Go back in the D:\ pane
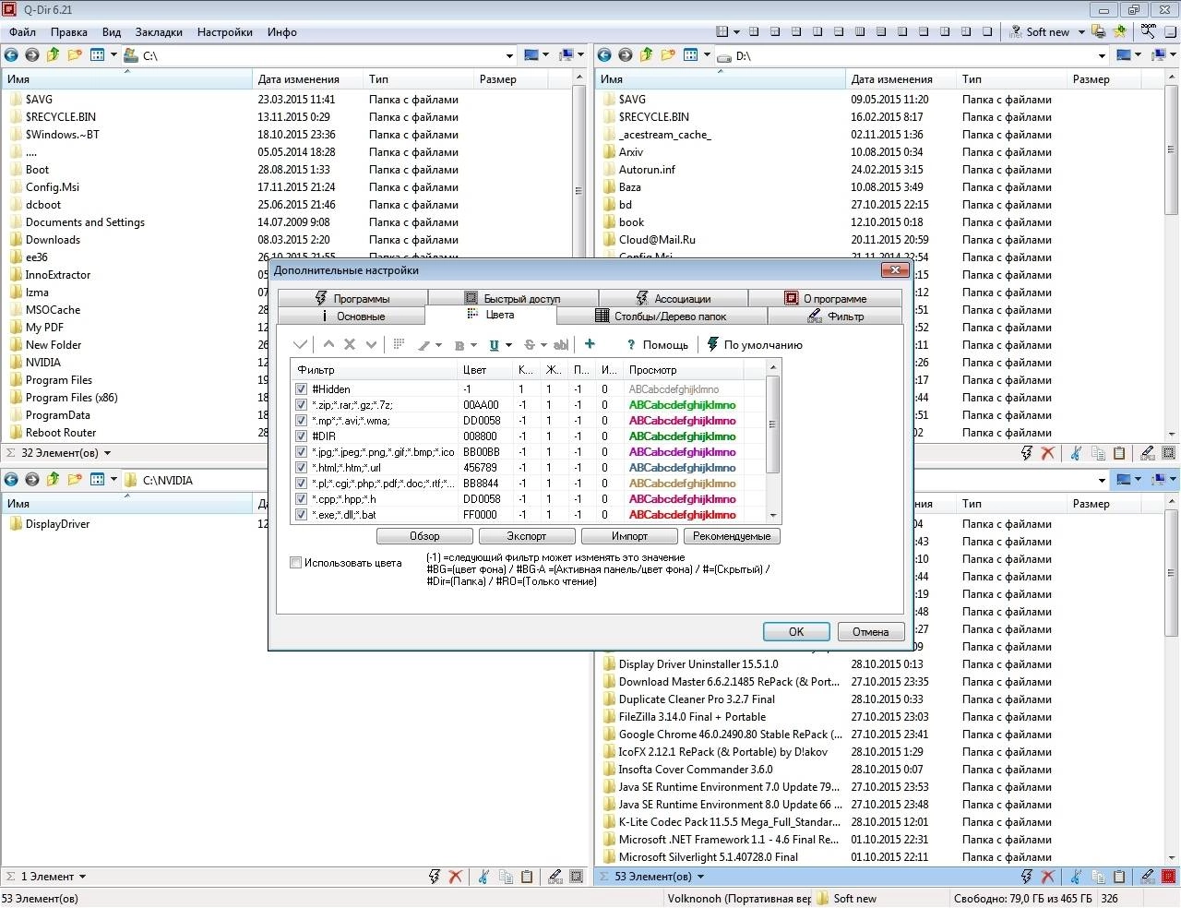The width and height of the screenshot is (1181, 908). [x=604, y=55]
